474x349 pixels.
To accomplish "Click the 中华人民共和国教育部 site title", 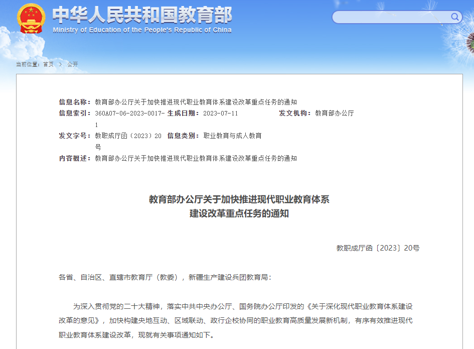I will 142,15.
